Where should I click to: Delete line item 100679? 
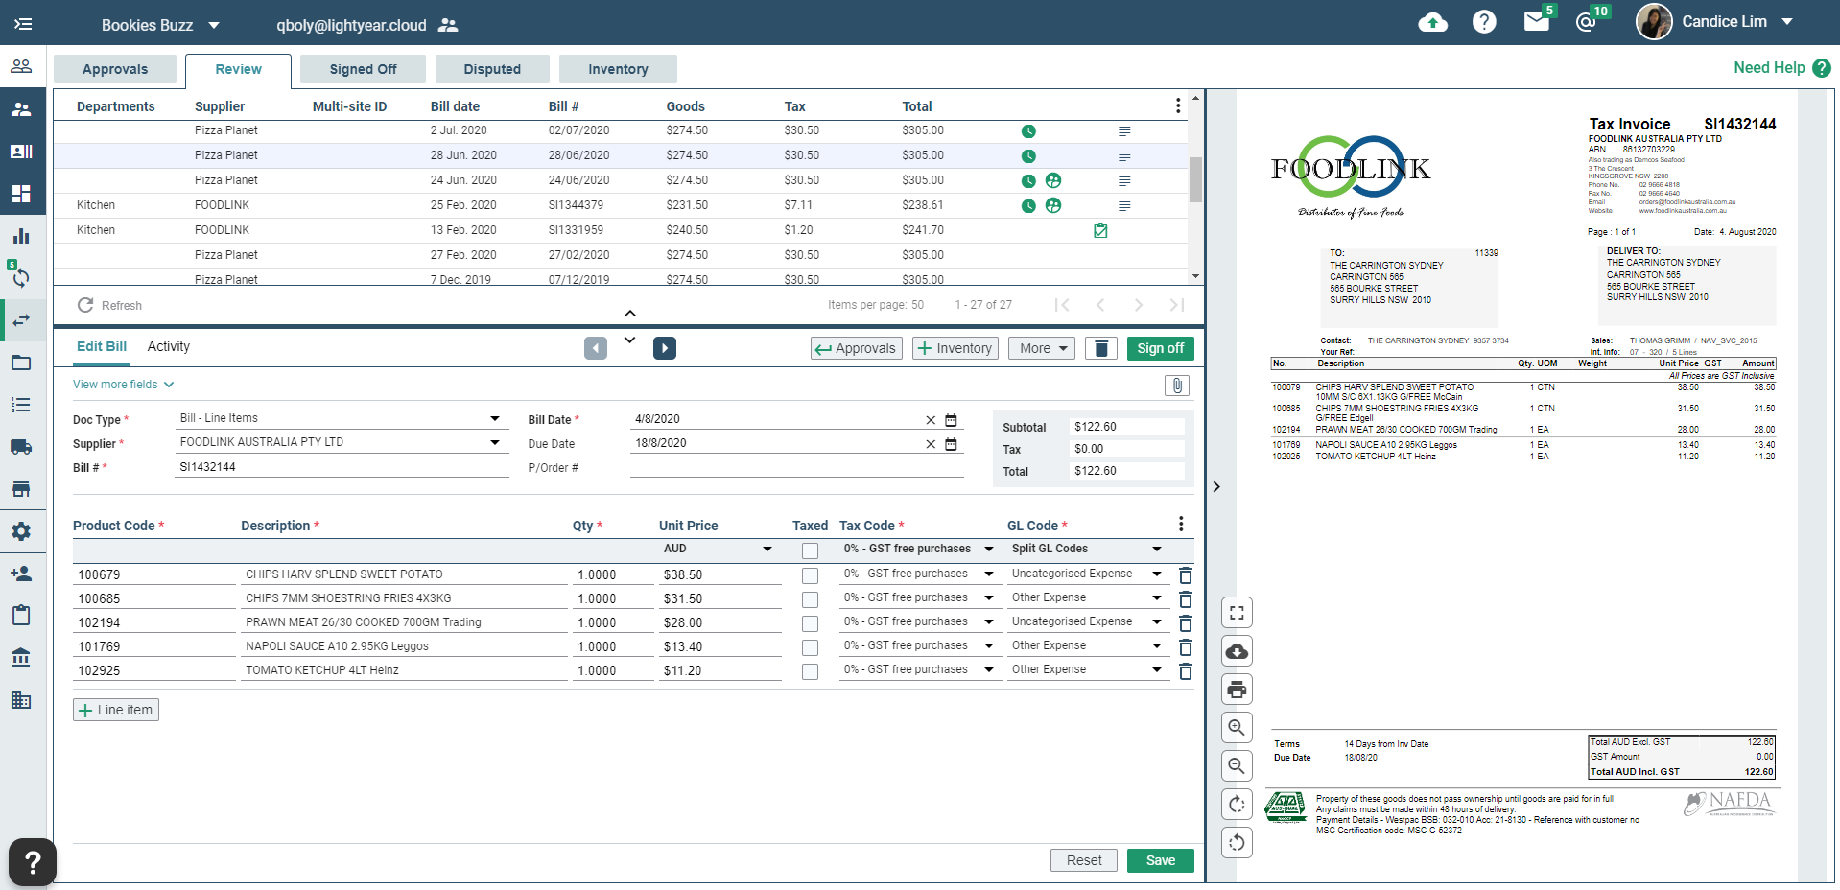[1186, 575]
